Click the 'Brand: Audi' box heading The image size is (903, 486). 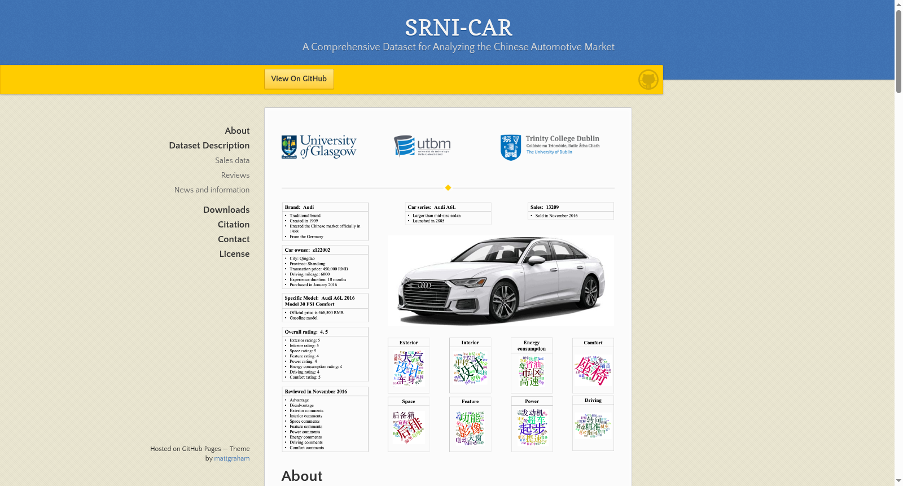tap(300, 207)
